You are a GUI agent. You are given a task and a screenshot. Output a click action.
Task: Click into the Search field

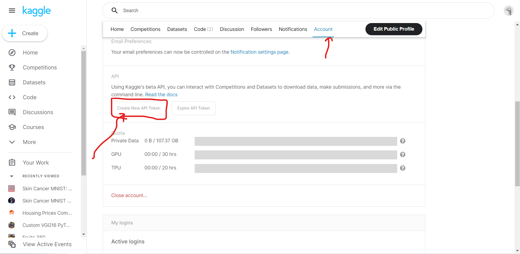click(298, 11)
